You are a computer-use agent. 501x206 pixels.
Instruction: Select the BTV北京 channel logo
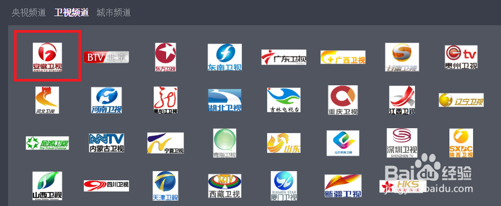pos(106,57)
